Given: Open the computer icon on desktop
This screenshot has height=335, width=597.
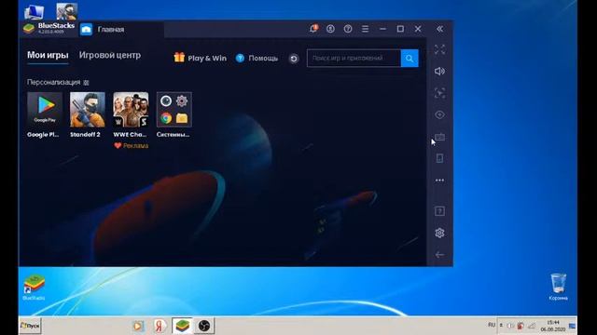Looking at the screenshot, I should point(34,11).
